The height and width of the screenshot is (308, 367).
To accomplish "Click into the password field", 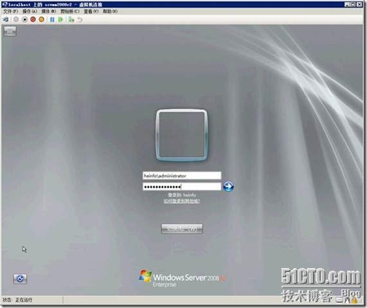I will pyautogui.click(x=182, y=186).
